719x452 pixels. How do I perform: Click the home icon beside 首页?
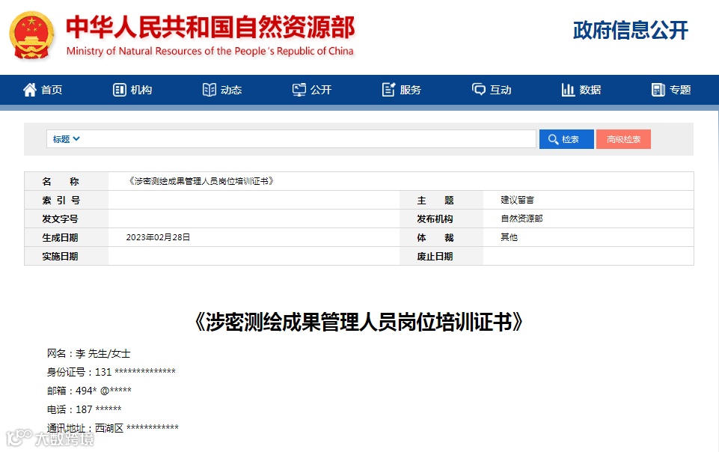point(30,90)
